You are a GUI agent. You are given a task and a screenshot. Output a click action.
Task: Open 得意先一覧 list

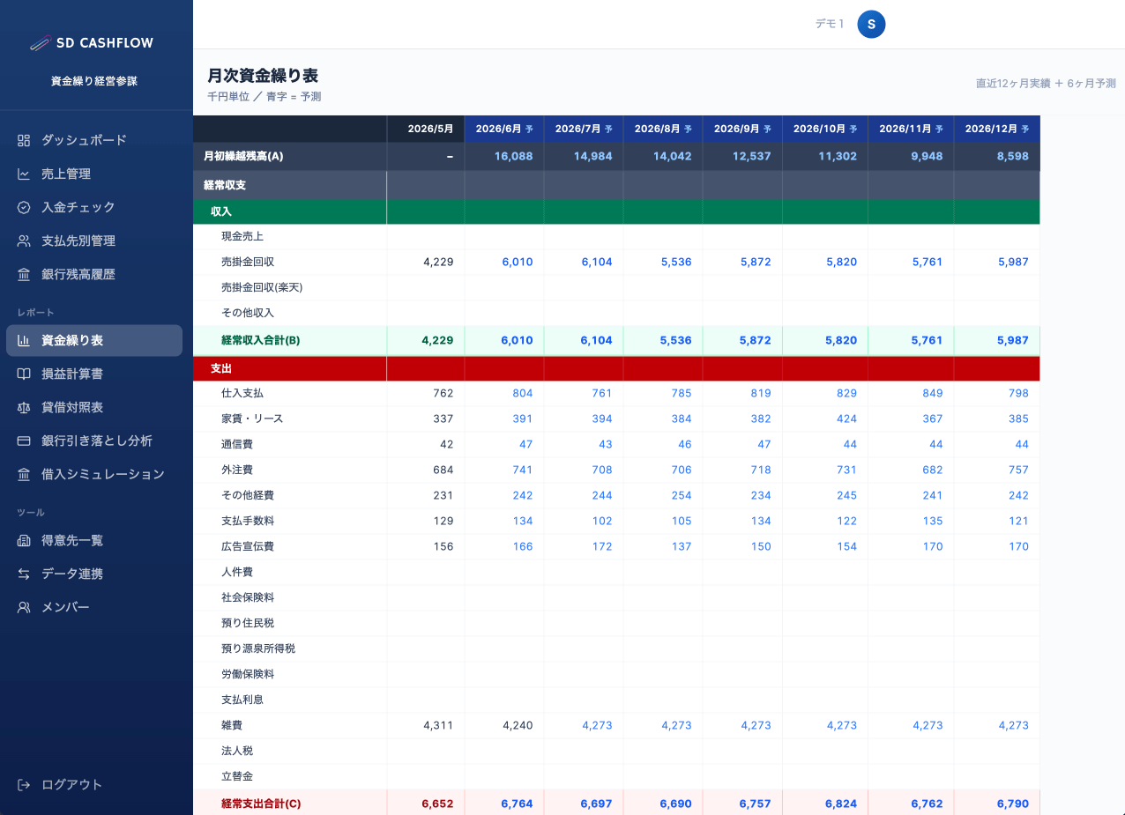tap(94, 540)
